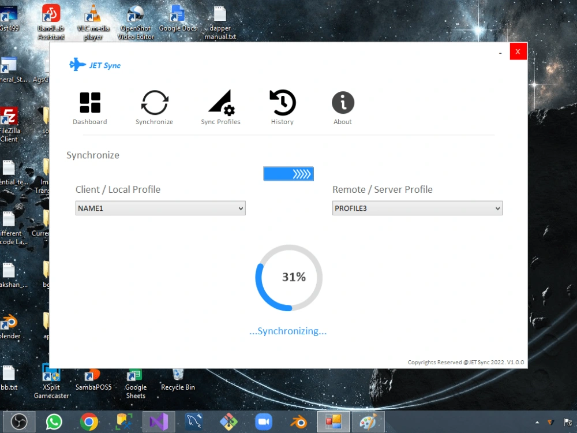Expand the Remote / Server Profile dropdown
This screenshot has height=433, width=577.
(x=417, y=208)
